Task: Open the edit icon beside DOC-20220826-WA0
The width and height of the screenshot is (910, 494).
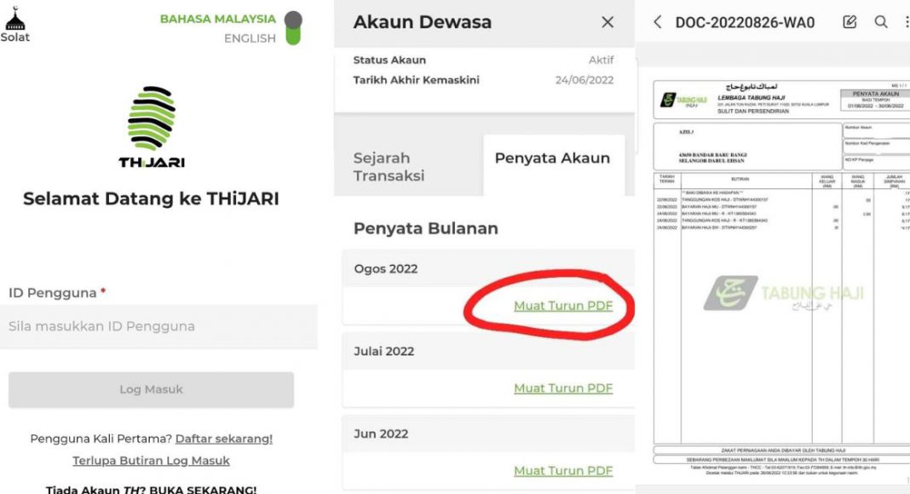Action: pos(848,22)
